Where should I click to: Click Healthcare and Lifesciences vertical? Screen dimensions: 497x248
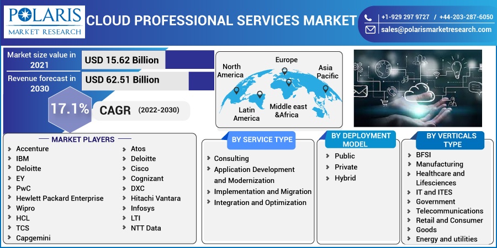tap(440, 178)
